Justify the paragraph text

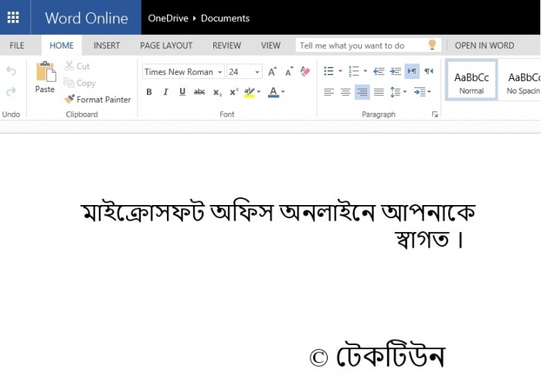point(379,92)
